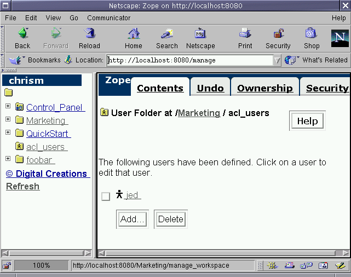Switch to the Undo tab
Screen dimensions: 351x277
coord(210,88)
